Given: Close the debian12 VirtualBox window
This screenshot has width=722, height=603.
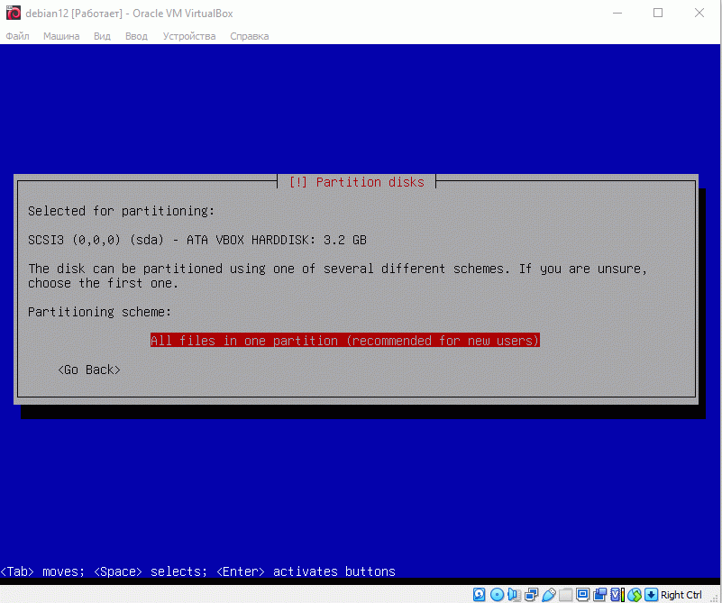Looking at the screenshot, I should click(x=699, y=13).
